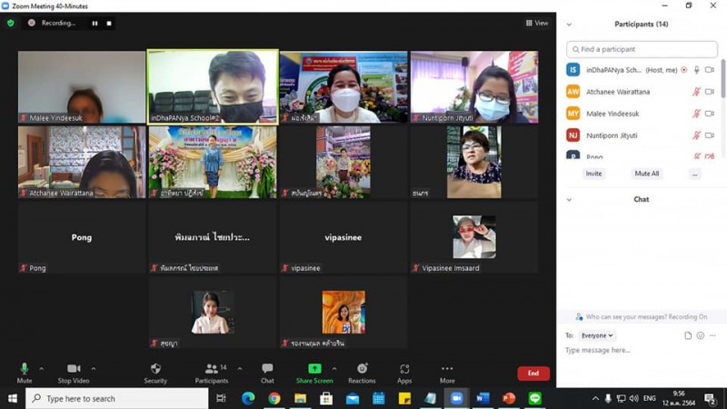The width and height of the screenshot is (727, 409).
Task: Open PowerPoint from taskbar
Action: (509, 398)
